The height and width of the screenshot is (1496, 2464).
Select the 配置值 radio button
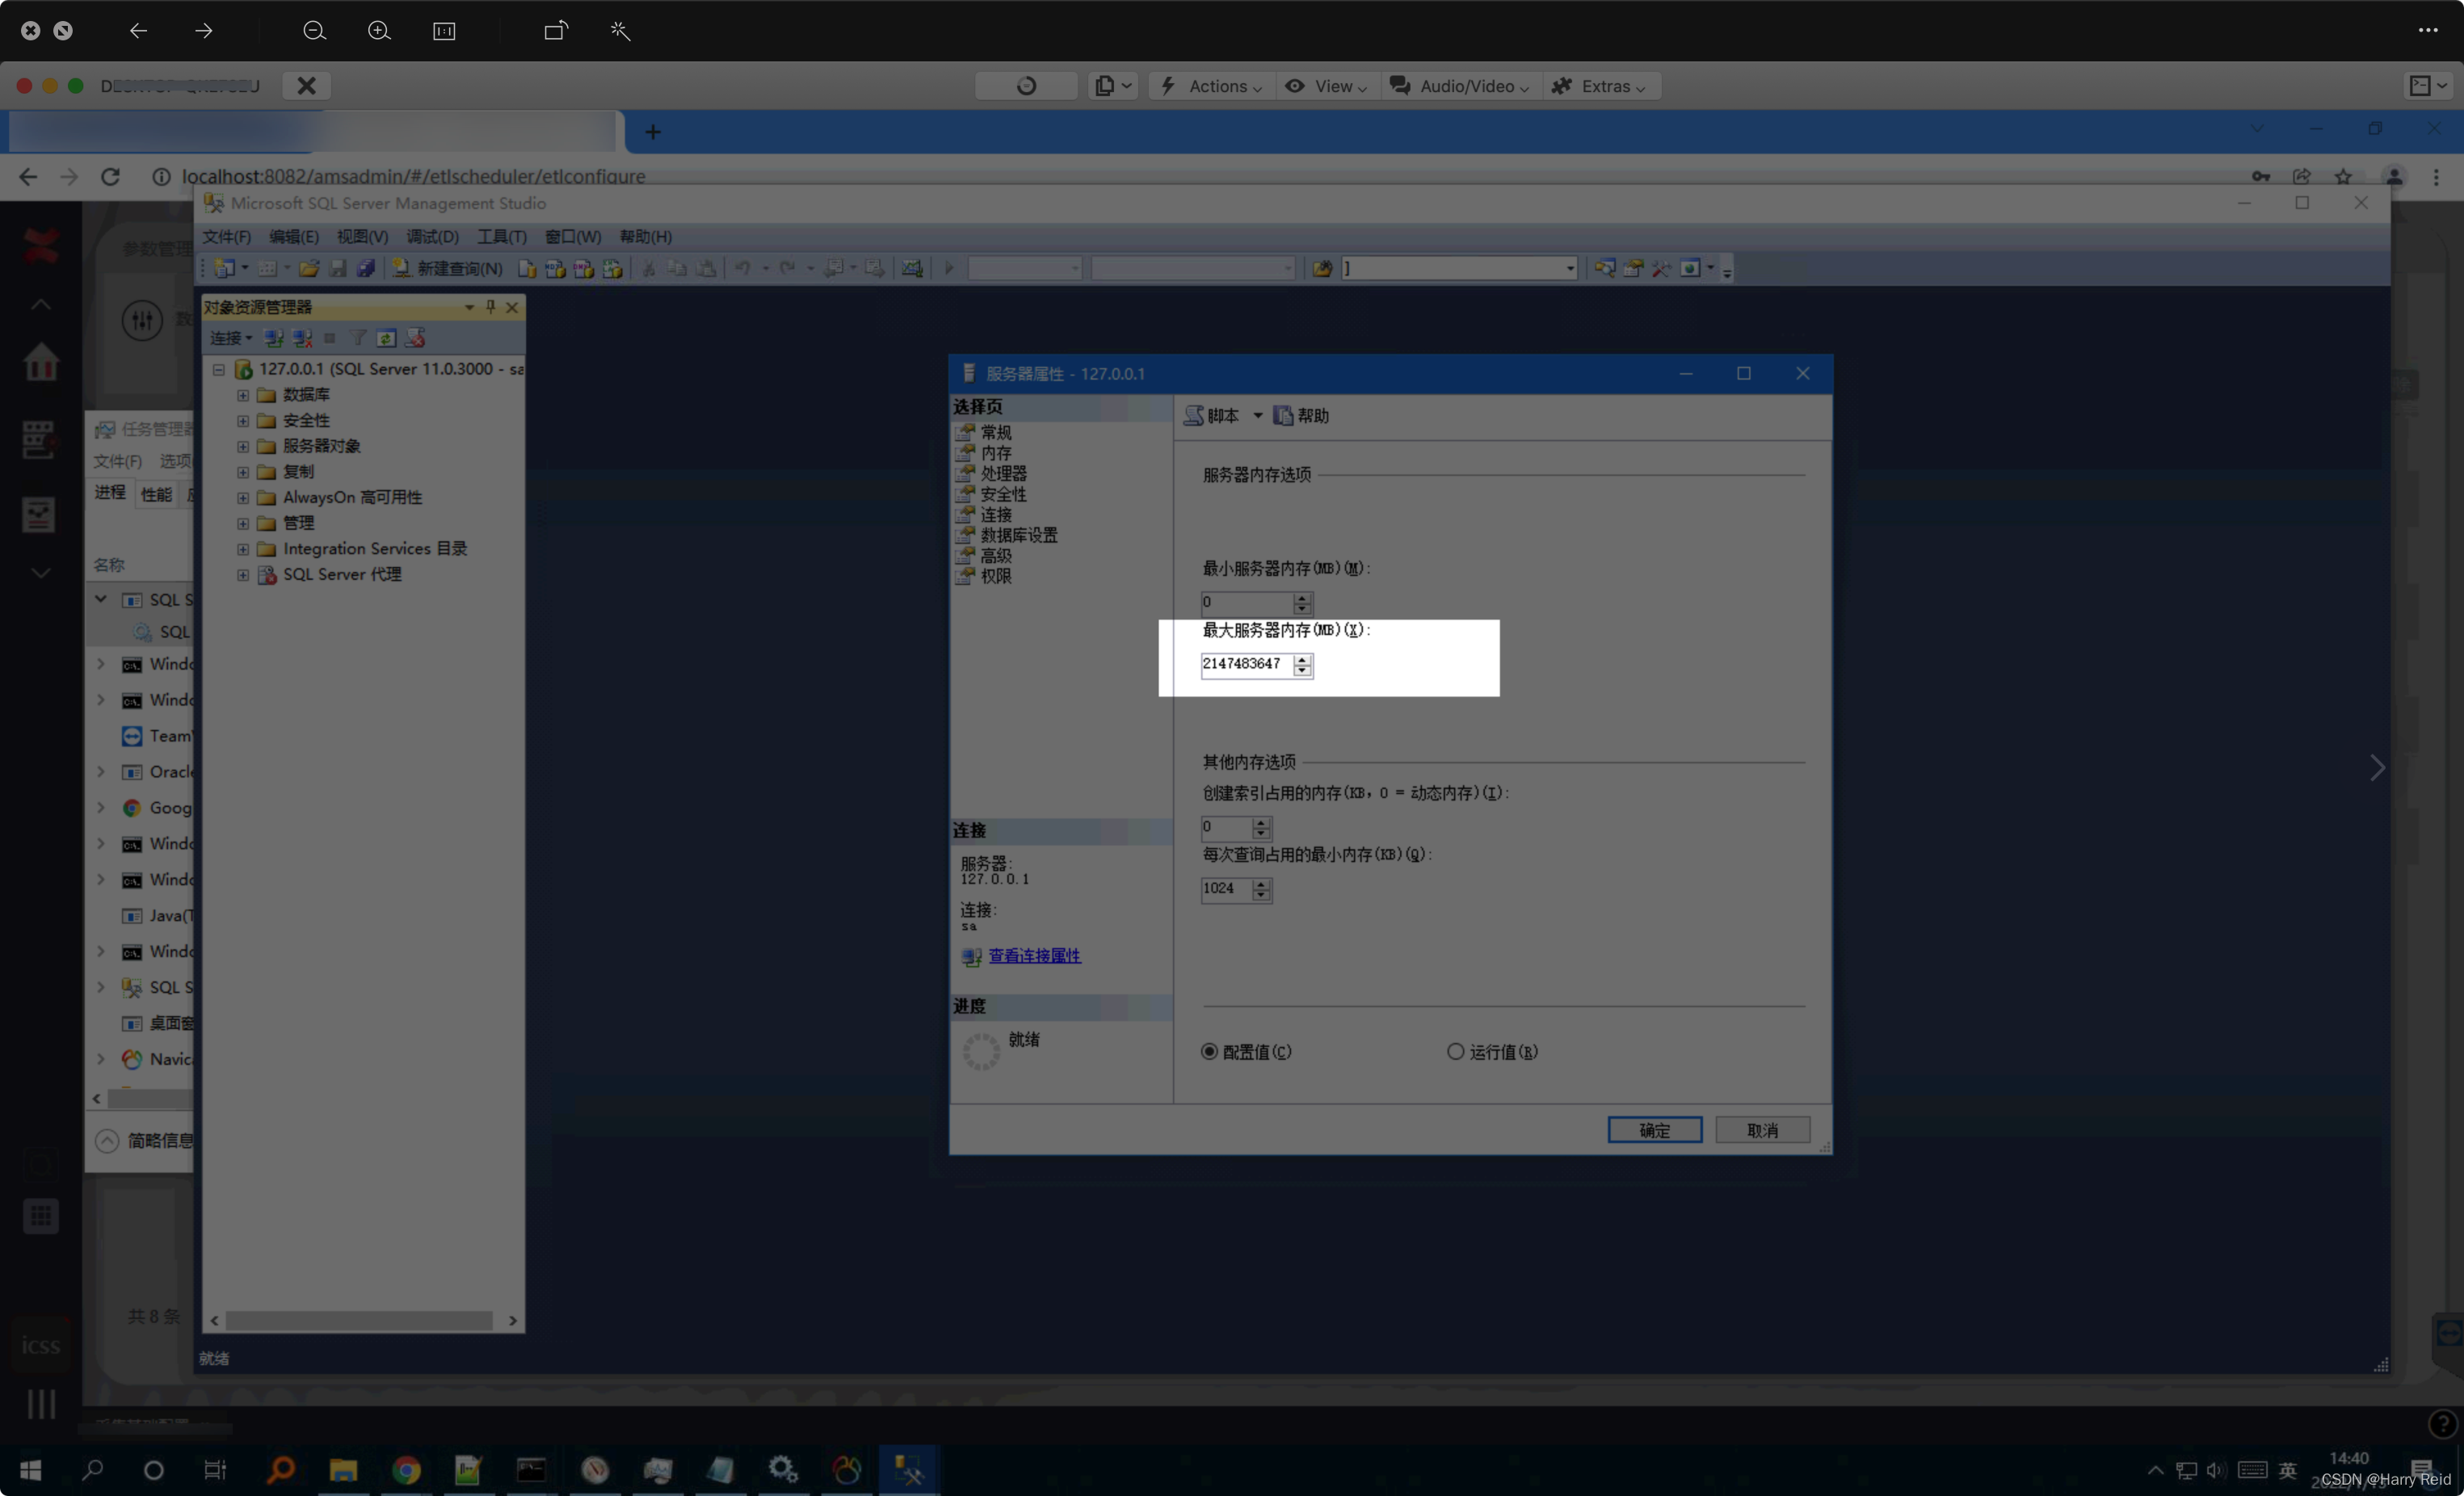pos(1210,1051)
